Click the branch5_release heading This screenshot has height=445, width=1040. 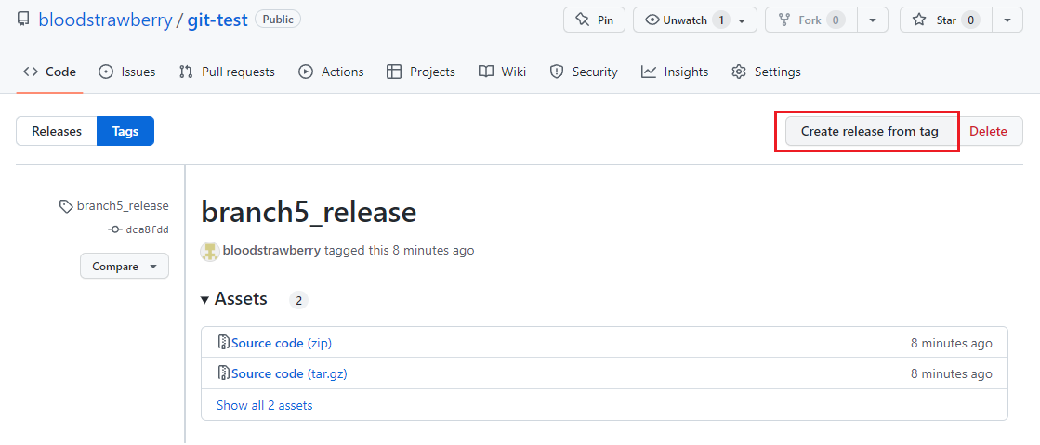[x=309, y=213]
